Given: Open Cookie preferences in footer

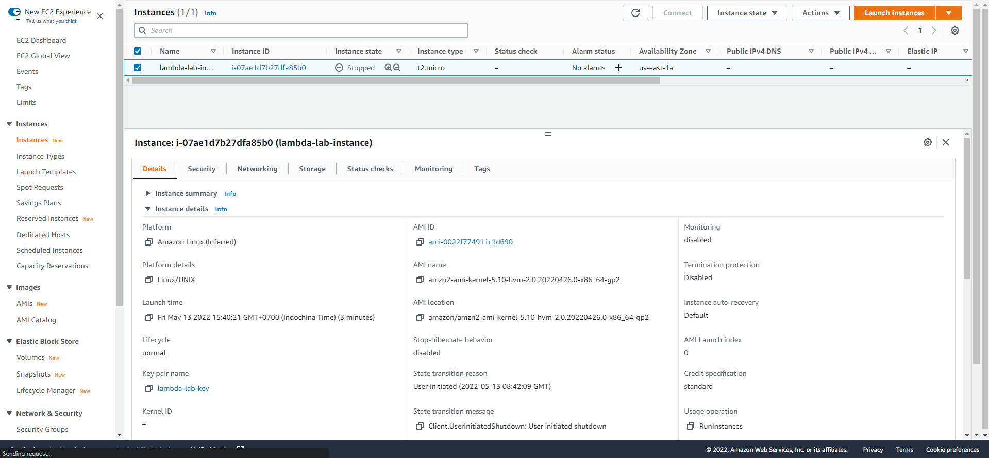Looking at the screenshot, I should 952,450.
